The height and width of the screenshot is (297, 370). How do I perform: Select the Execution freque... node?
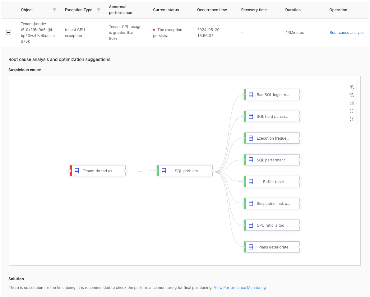272,138
